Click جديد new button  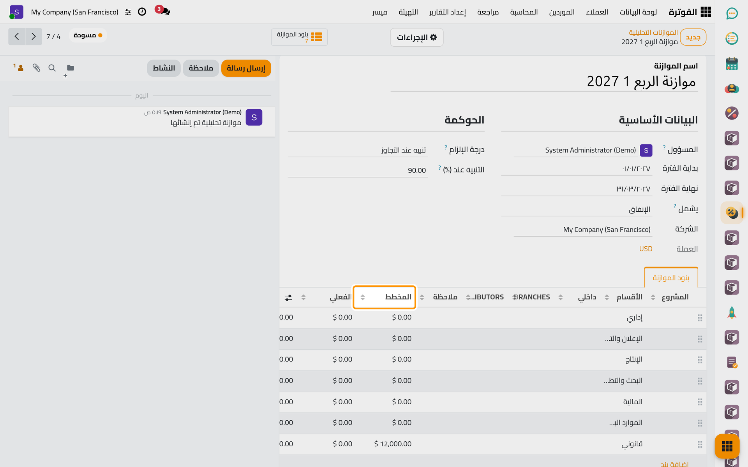[693, 37]
